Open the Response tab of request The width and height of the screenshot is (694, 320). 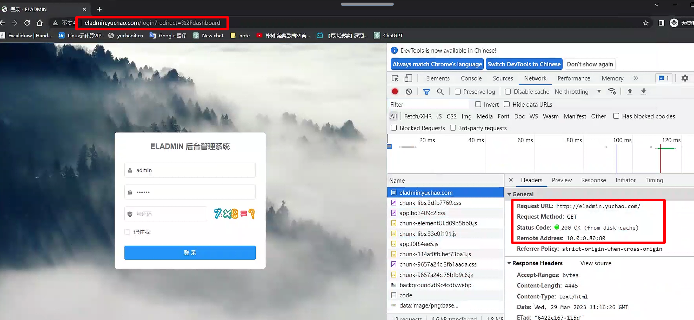click(x=593, y=180)
